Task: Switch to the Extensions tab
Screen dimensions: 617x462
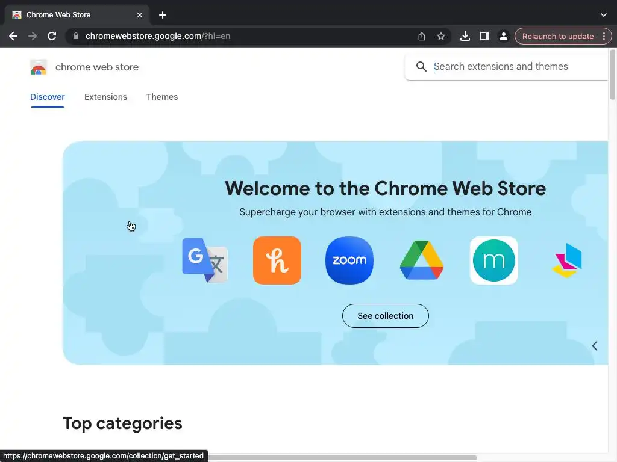Action: coord(105,97)
